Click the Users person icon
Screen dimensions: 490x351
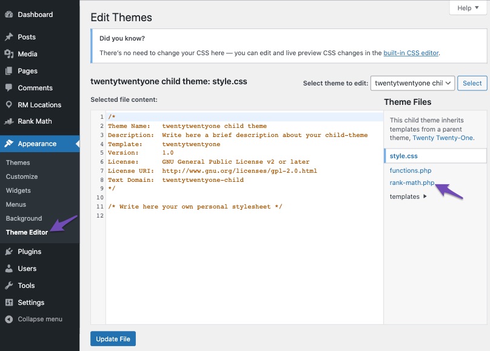pos(9,269)
